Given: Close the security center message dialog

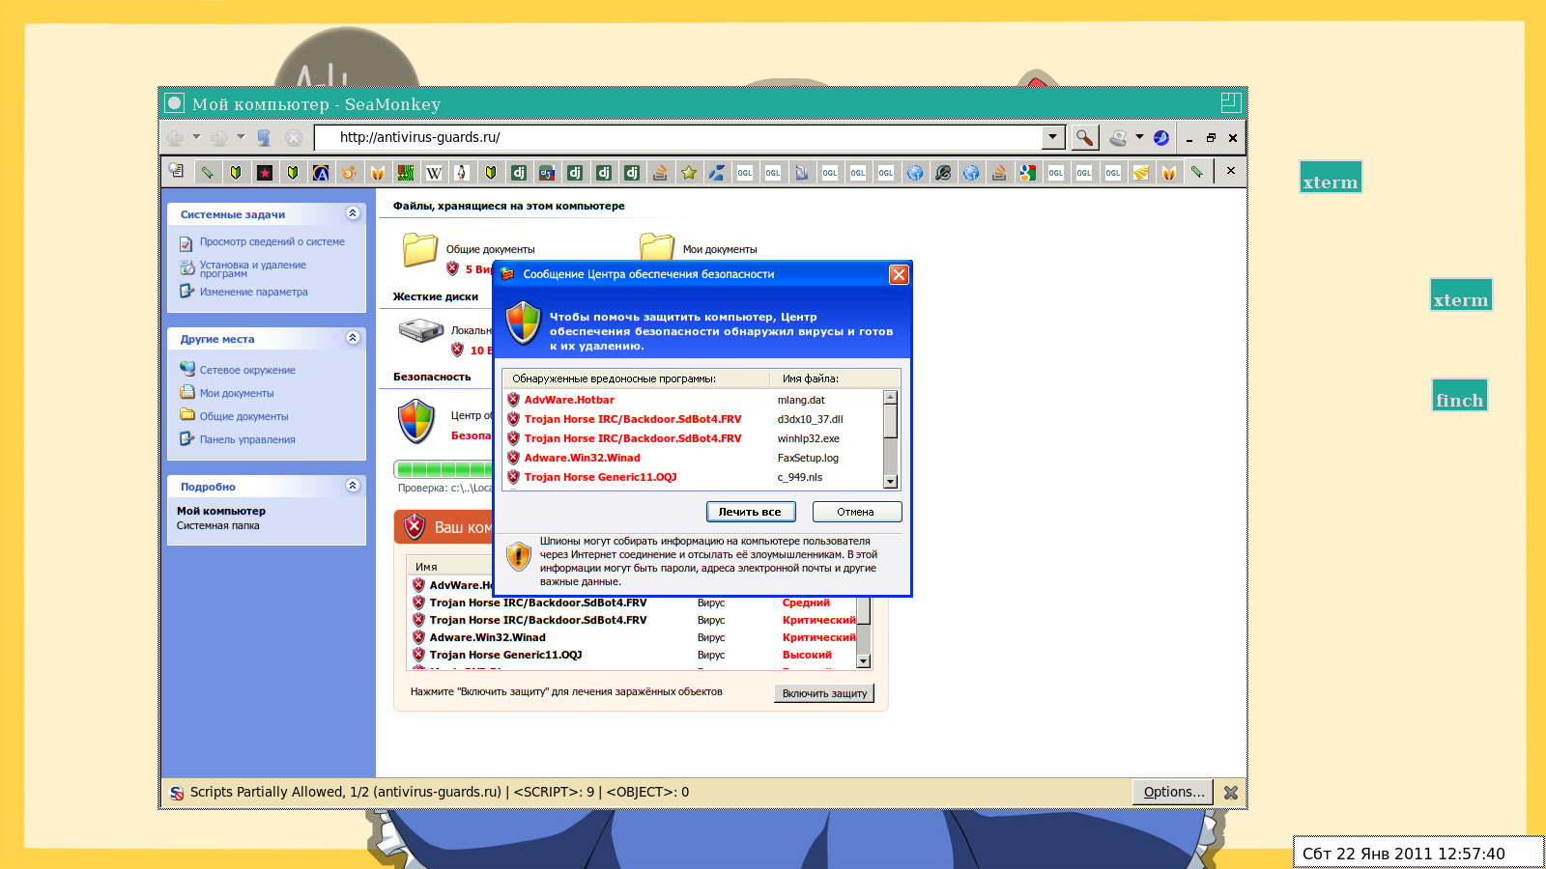Looking at the screenshot, I should 899,274.
